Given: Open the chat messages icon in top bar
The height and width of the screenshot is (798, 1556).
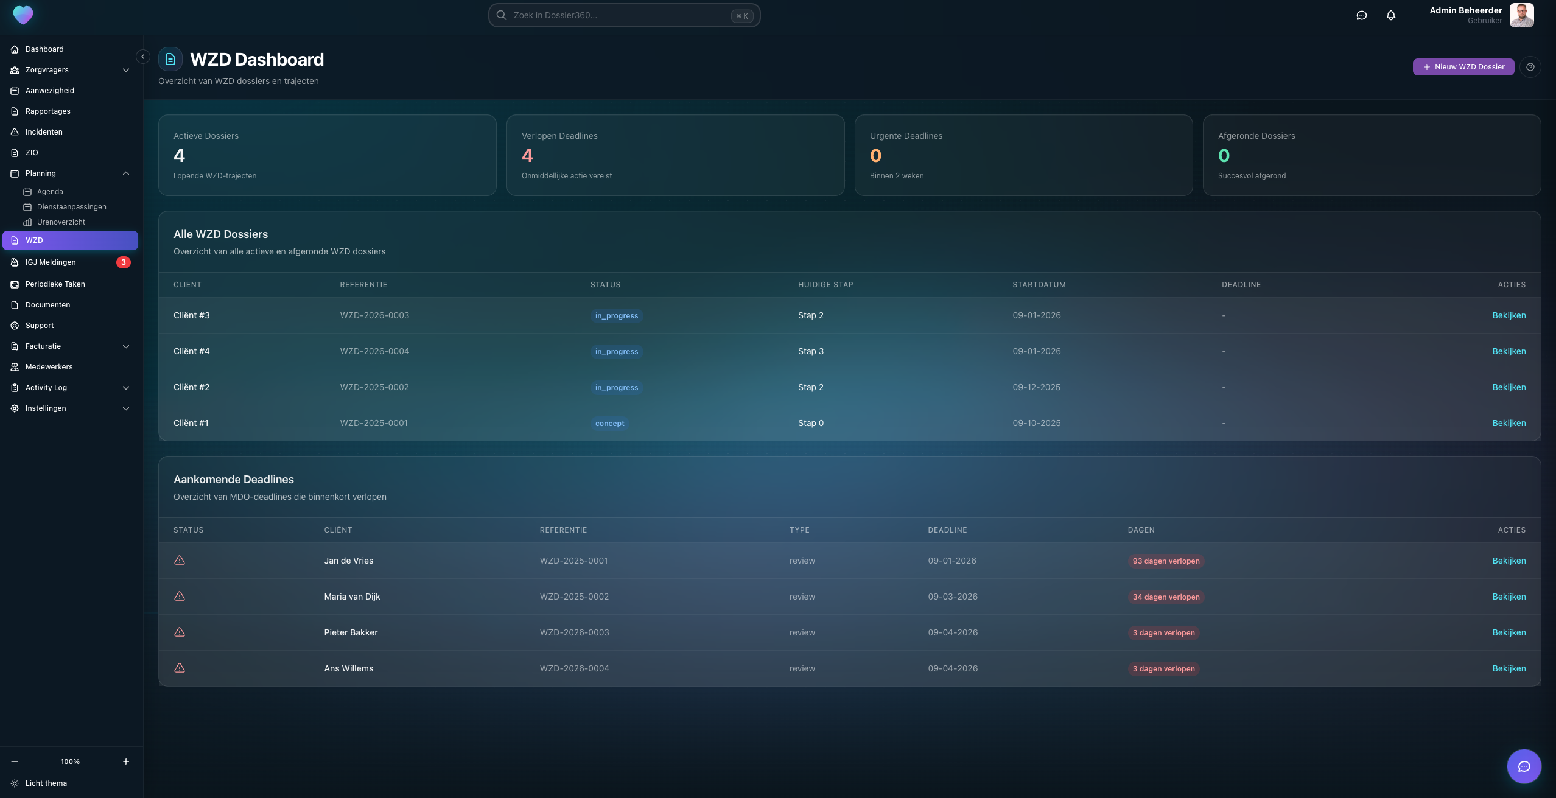Looking at the screenshot, I should coord(1362,15).
